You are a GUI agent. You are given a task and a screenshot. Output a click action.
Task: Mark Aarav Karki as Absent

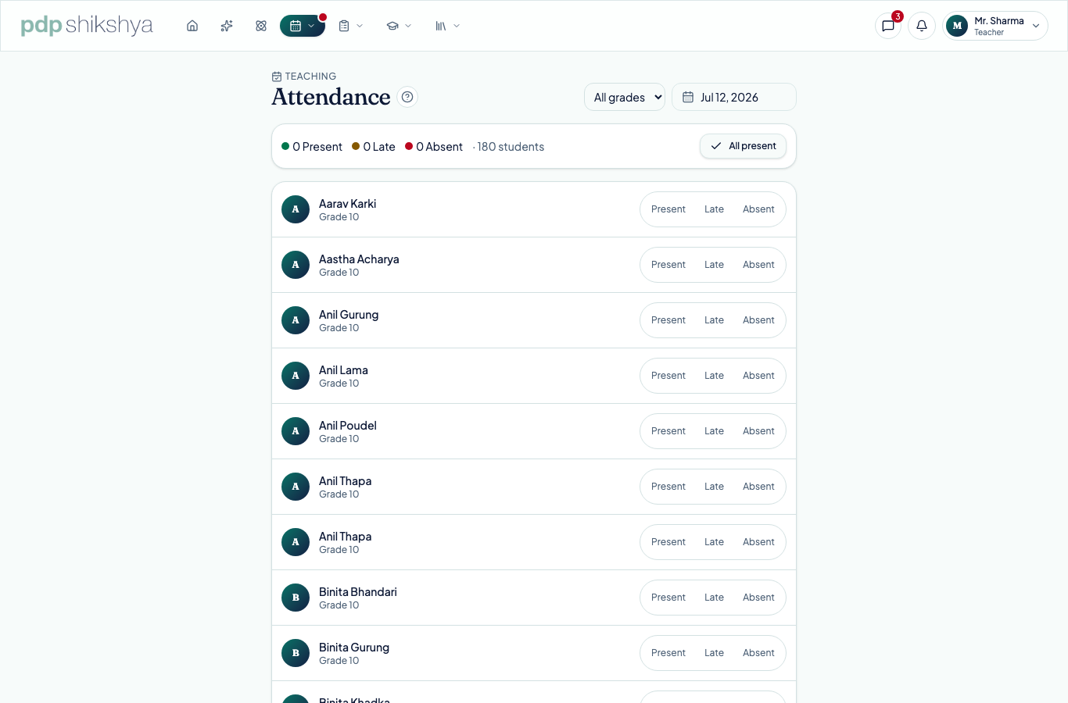[x=758, y=209]
